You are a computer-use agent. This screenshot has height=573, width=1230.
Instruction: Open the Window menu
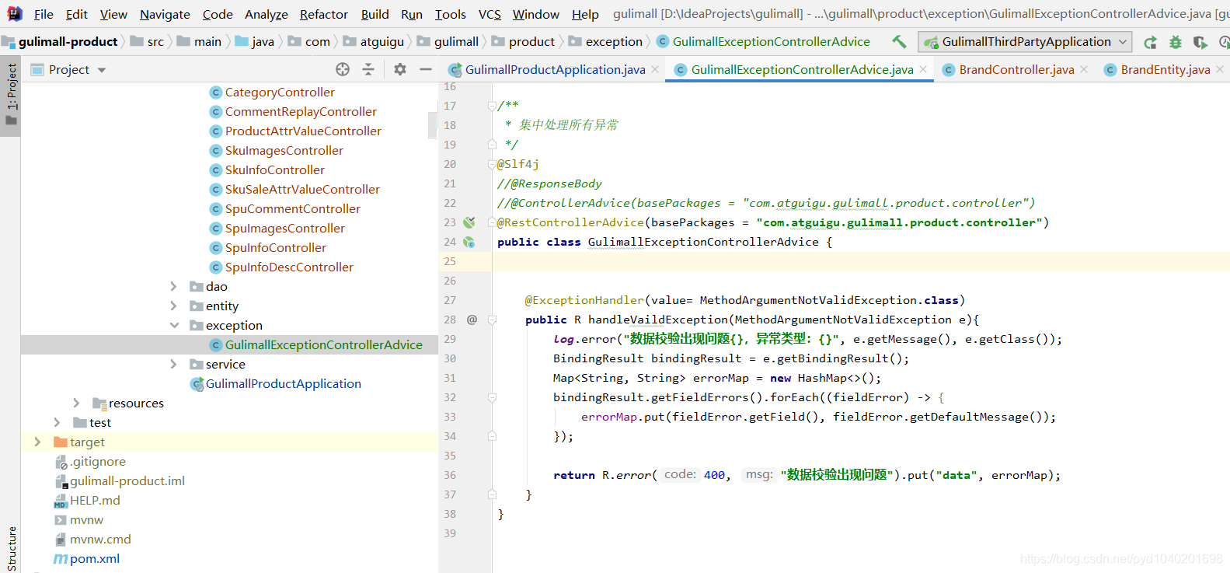pos(535,14)
